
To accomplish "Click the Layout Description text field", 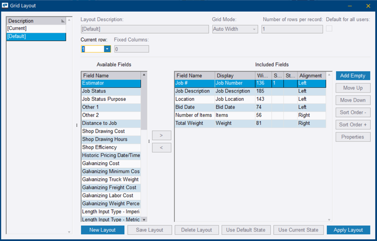I will [x=145, y=29].
